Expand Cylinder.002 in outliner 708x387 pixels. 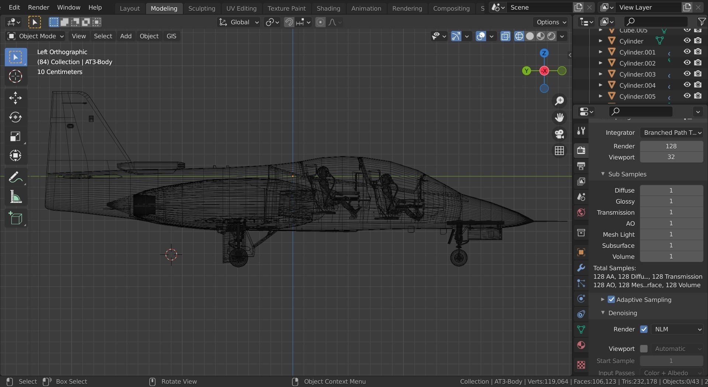(600, 63)
